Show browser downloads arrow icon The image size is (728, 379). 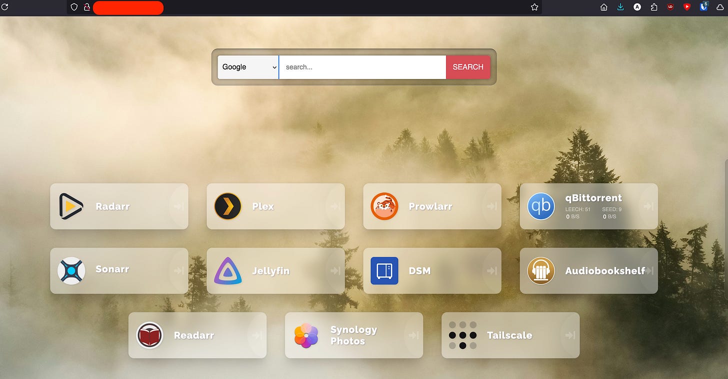(620, 7)
